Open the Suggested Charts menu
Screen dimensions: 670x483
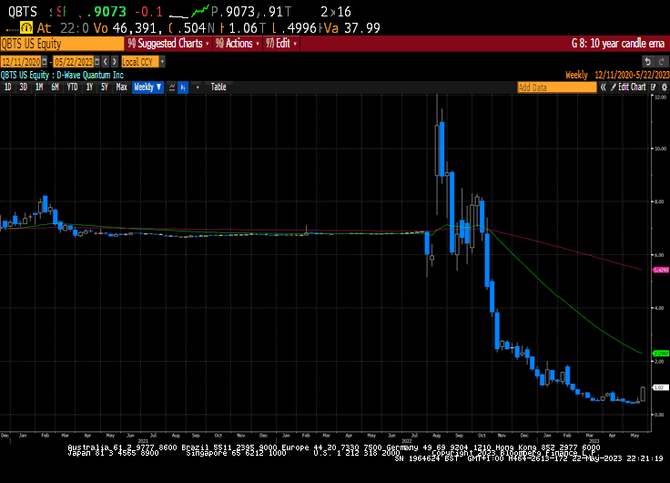click(168, 44)
